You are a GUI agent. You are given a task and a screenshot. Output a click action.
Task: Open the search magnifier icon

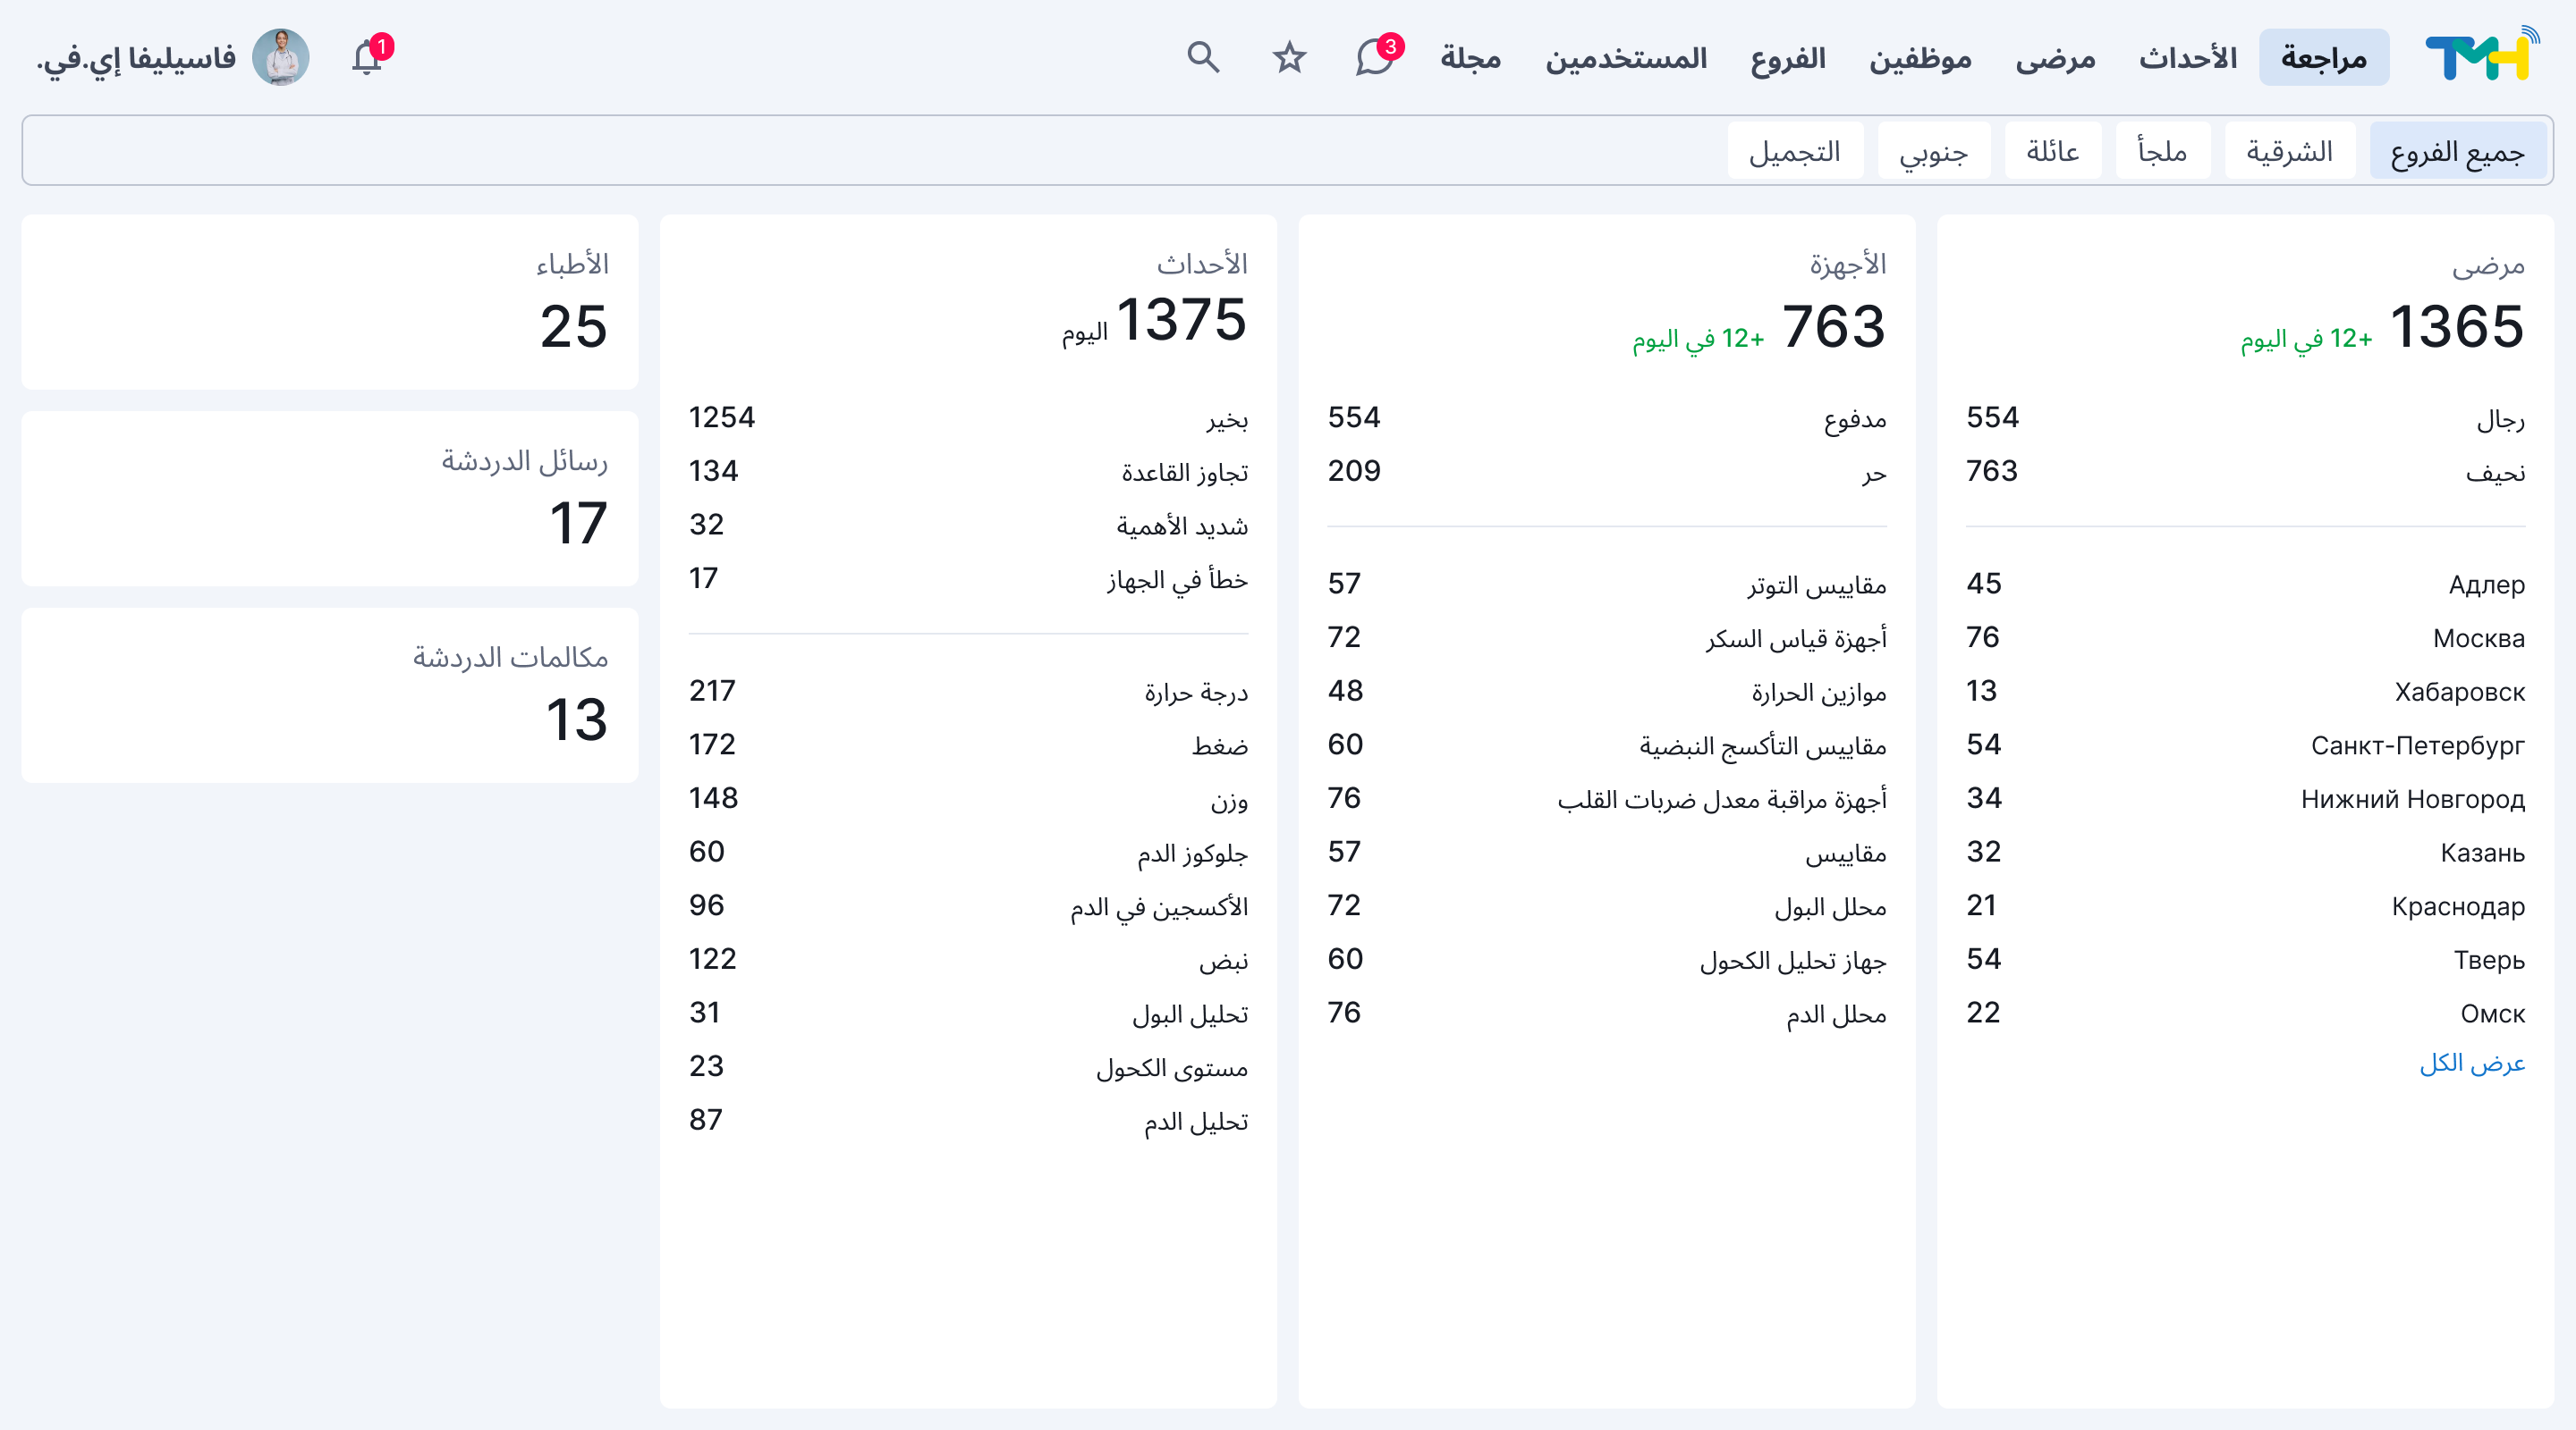(1203, 58)
